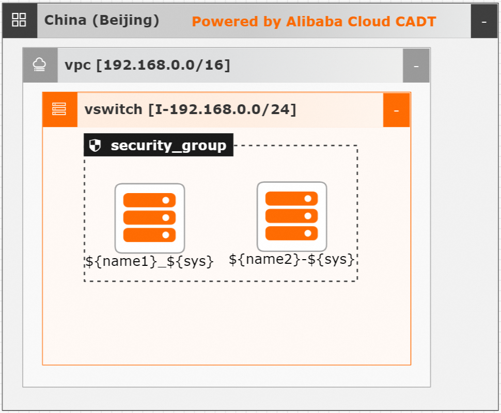The width and height of the screenshot is (501, 413).
Task: Select the ${name1}_${sys} server icon
Action: (x=150, y=218)
